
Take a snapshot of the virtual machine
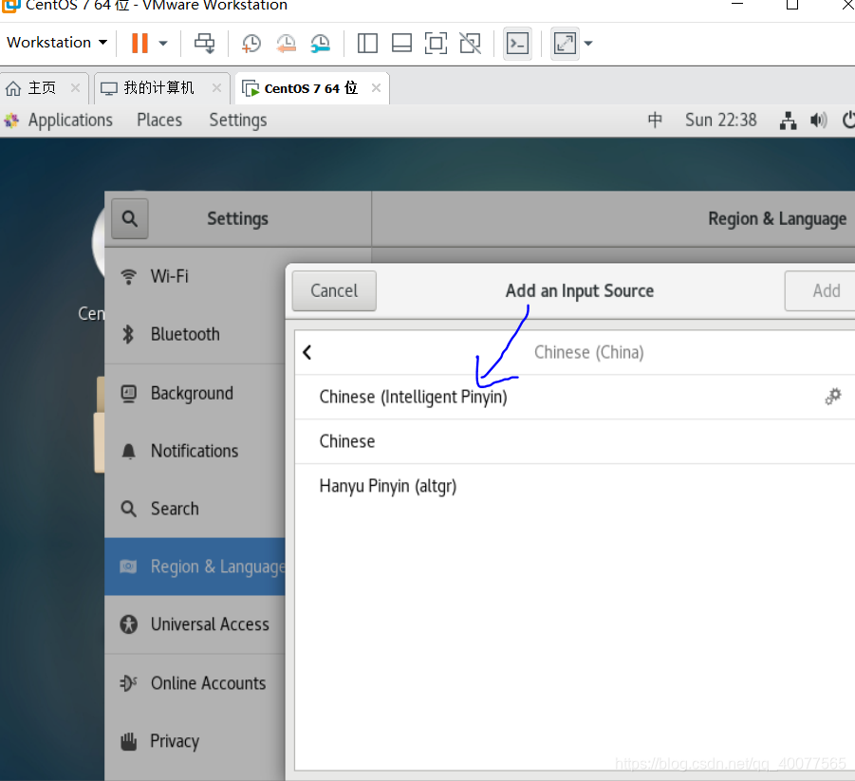coord(251,43)
